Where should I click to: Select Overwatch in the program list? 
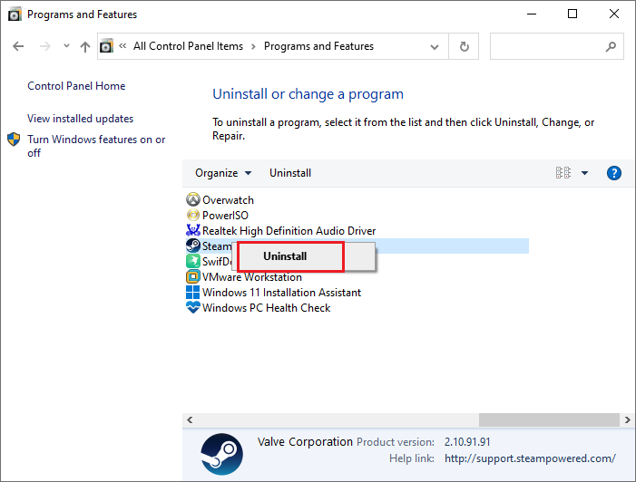[228, 200]
